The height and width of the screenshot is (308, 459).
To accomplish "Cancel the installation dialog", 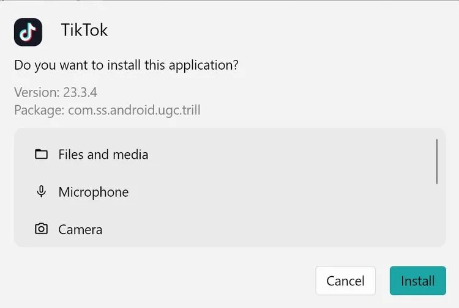I will (x=345, y=280).
